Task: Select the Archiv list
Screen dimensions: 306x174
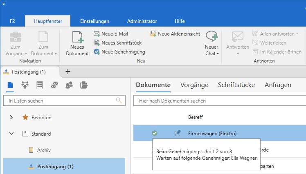Action: [44, 150]
